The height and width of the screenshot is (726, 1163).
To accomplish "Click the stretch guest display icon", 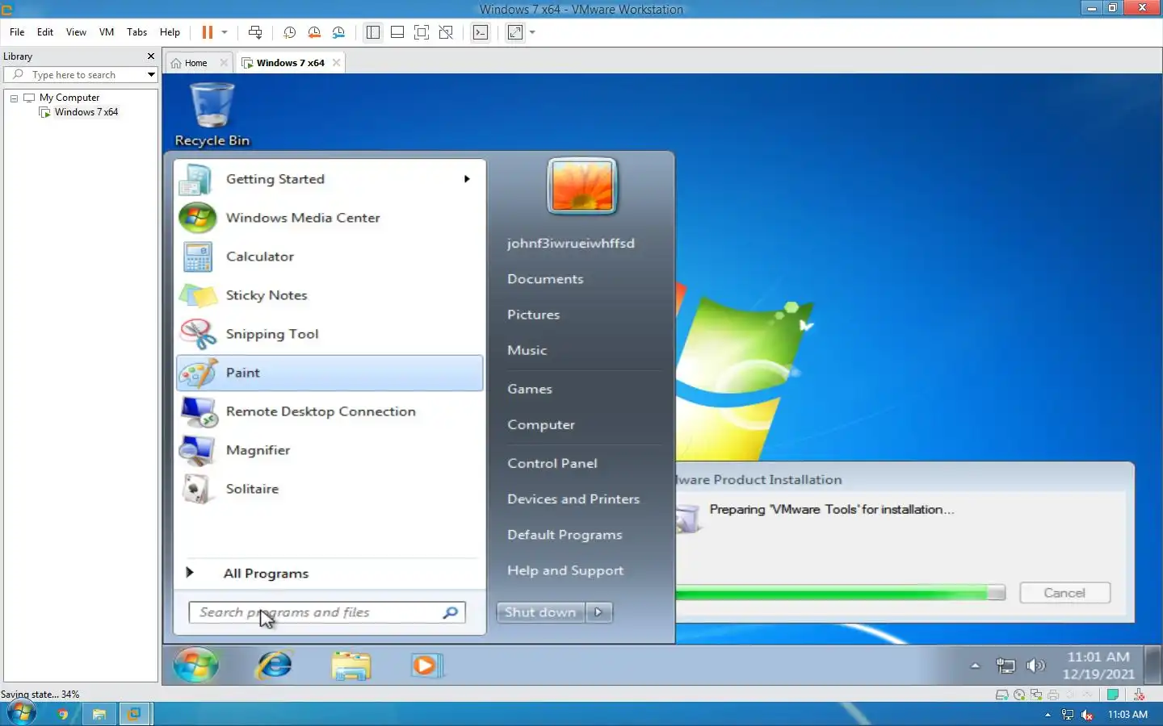I will click(x=514, y=32).
